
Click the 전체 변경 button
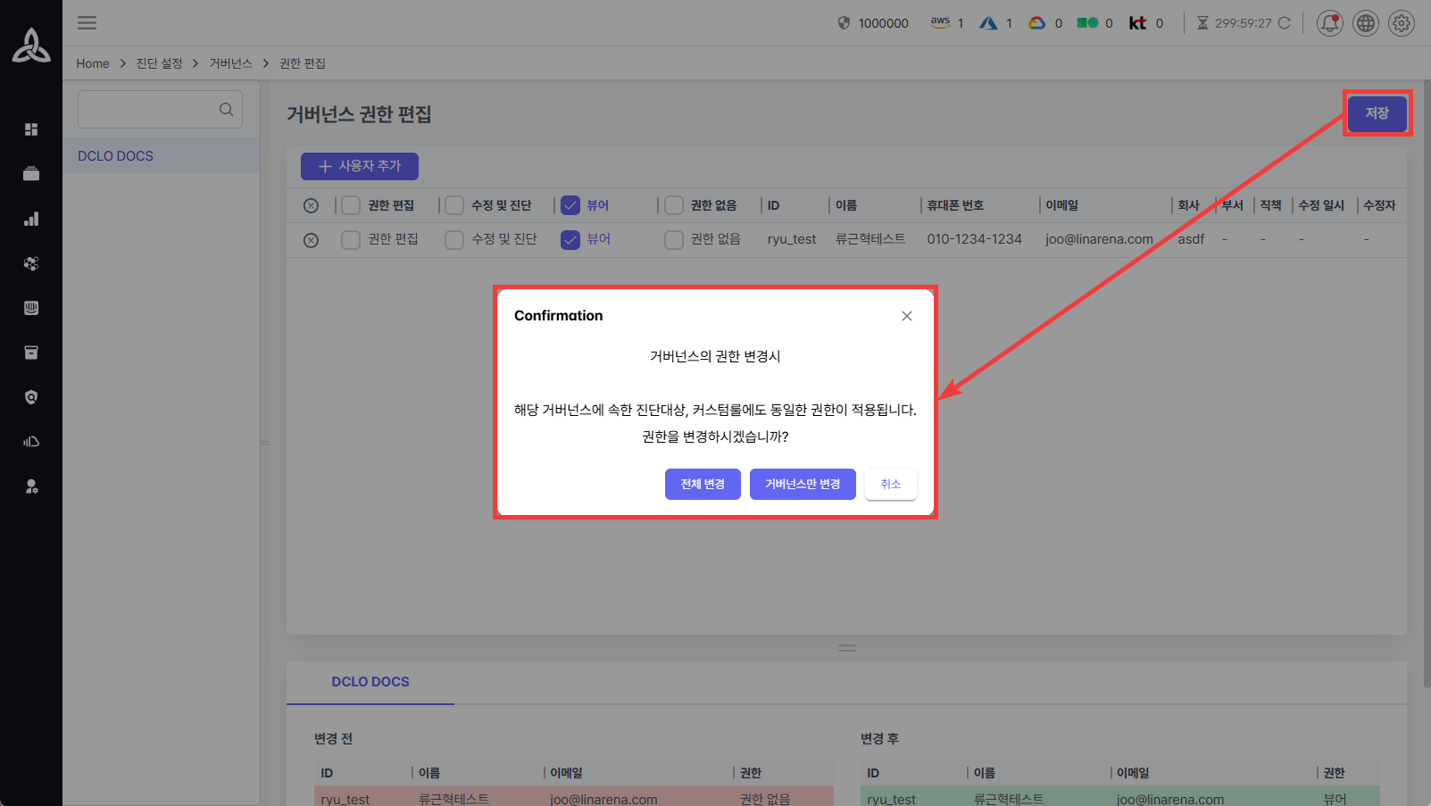[x=703, y=484]
